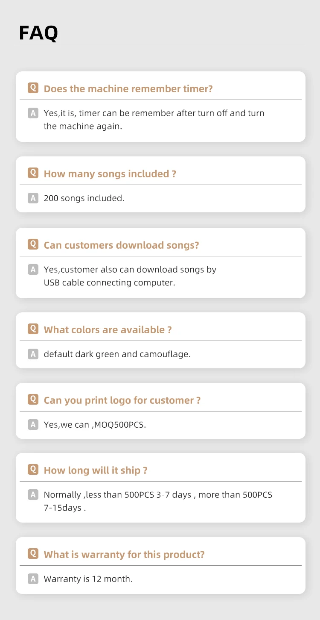
Task: Open 'How long will it ship ?' question
Action: (x=96, y=470)
